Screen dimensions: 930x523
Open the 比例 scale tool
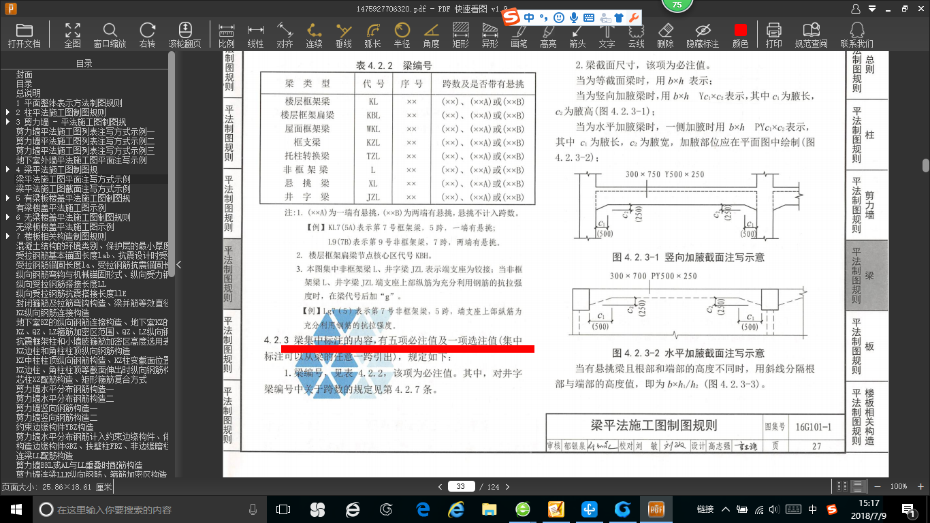point(227,35)
